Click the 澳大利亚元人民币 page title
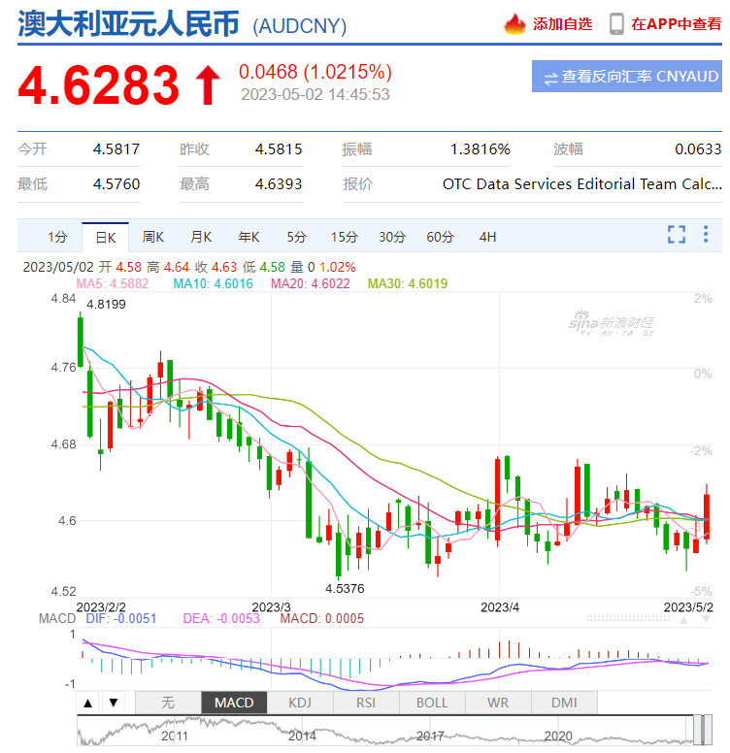Image resolution: width=730 pixels, height=753 pixels. point(128,24)
